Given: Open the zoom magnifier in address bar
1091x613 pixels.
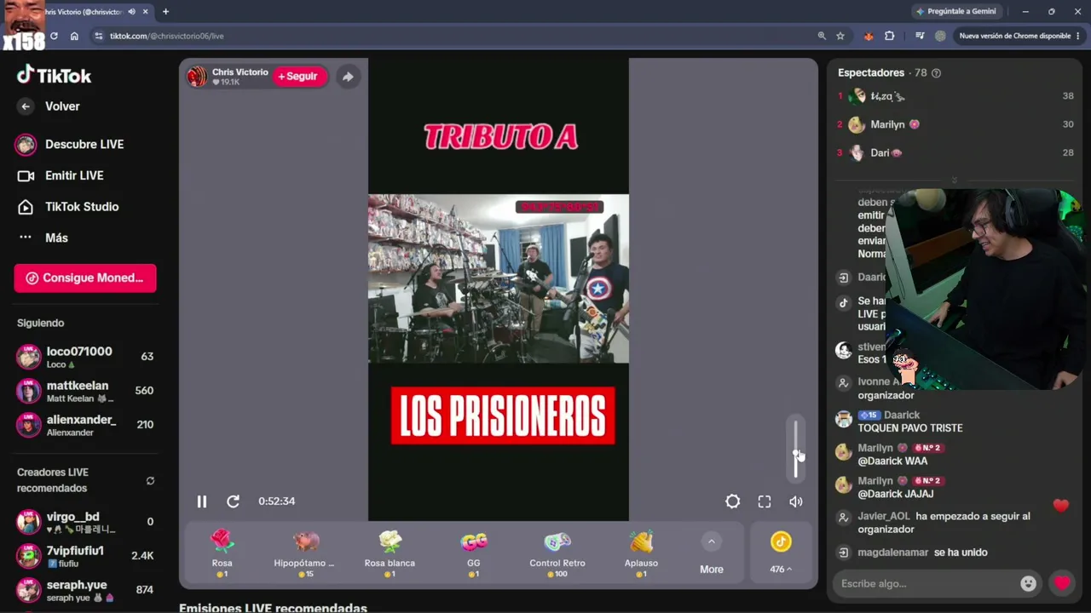Looking at the screenshot, I should [x=822, y=36].
